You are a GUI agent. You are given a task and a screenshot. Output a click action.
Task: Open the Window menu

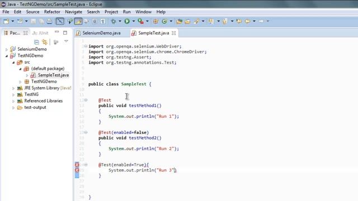(143, 12)
